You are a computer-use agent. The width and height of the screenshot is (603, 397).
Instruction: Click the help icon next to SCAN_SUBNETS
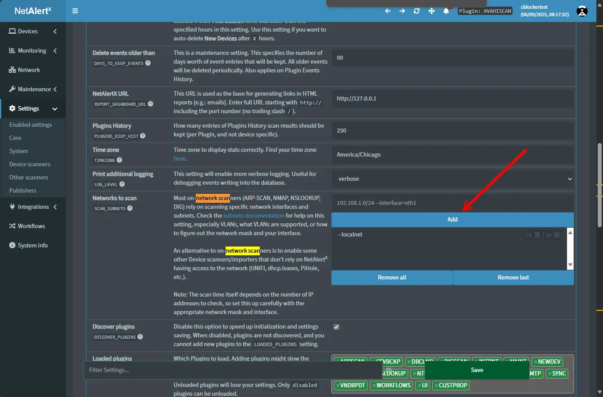click(130, 208)
